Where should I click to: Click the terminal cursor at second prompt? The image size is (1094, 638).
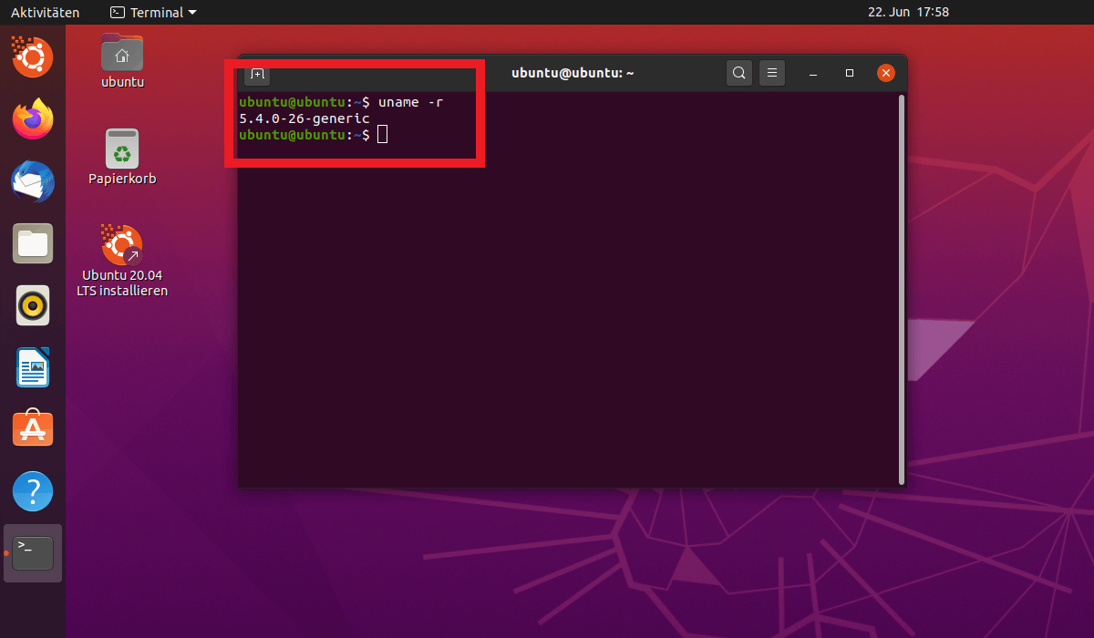383,135
